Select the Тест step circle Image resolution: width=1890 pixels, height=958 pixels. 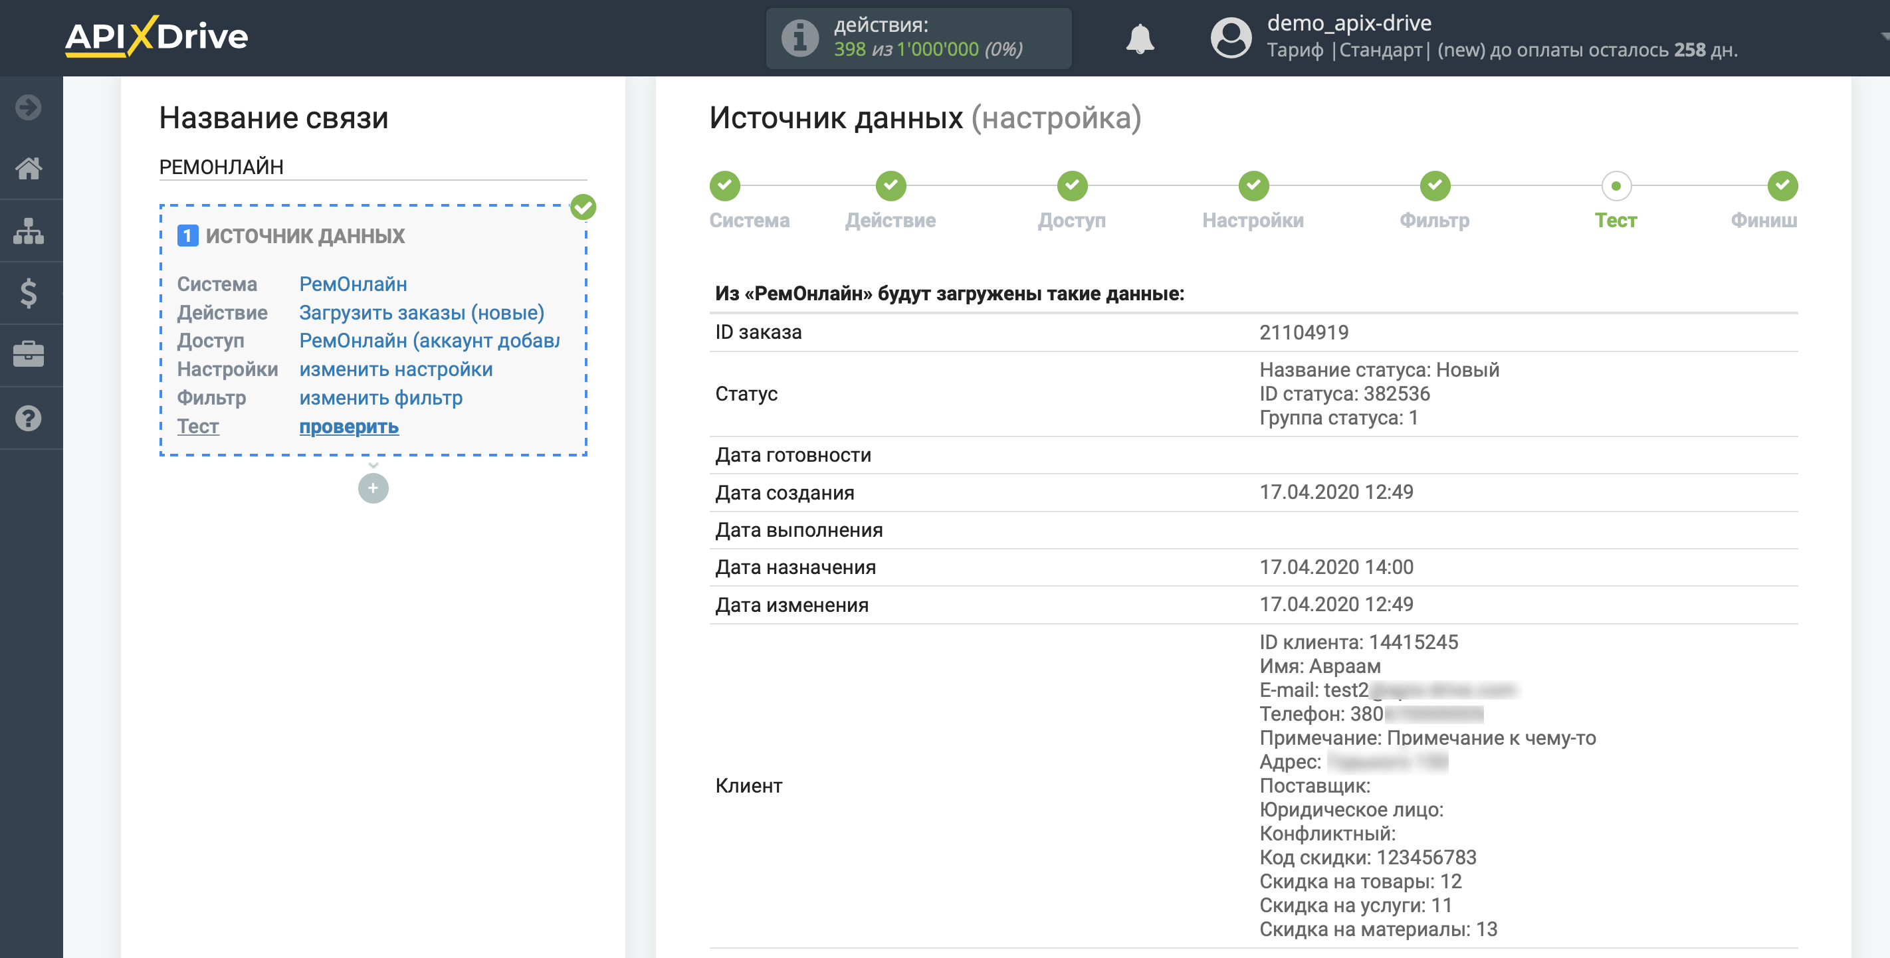click(x=1616, y=185)
